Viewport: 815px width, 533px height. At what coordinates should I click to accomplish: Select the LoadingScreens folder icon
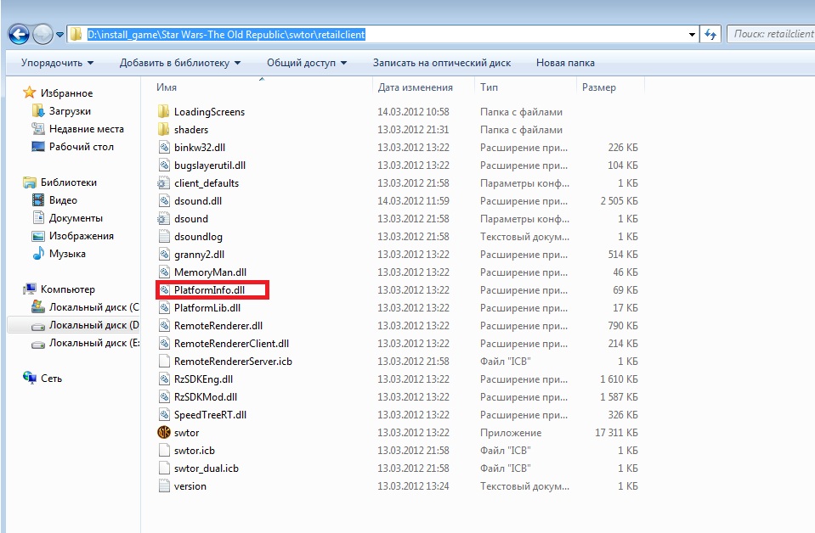[x=164, y=111]
